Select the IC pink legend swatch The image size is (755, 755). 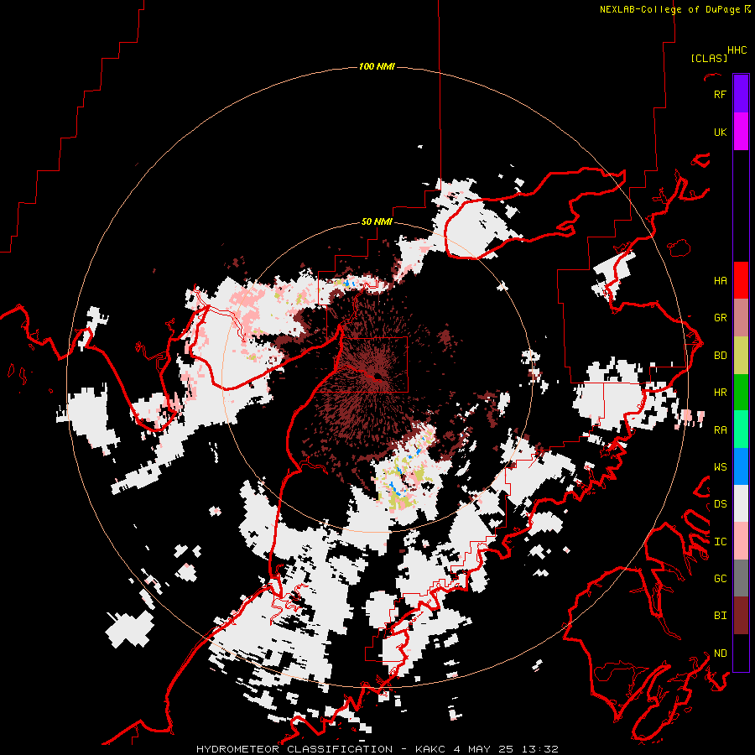(x=741, y=541)
